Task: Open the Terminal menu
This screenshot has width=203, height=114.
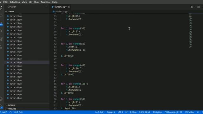Action: pos(45,2)
